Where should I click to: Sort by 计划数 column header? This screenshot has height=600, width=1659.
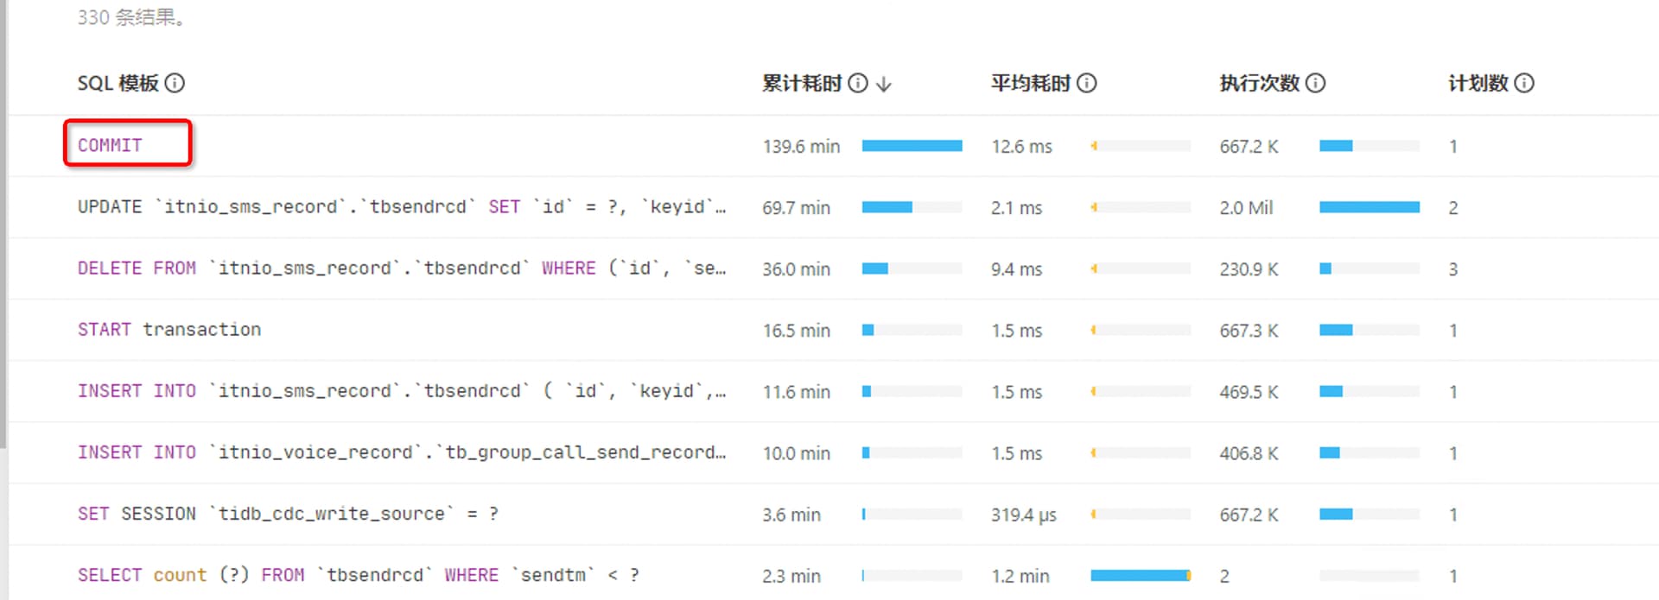tap(1478, 83)
